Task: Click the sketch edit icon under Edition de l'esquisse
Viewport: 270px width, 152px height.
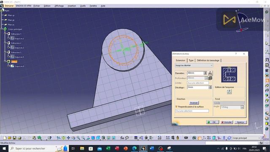Action: click(229, 92)
